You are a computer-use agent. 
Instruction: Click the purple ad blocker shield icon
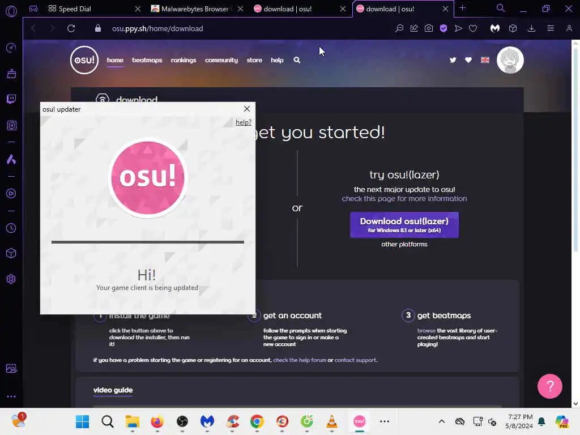pos(443,28)
